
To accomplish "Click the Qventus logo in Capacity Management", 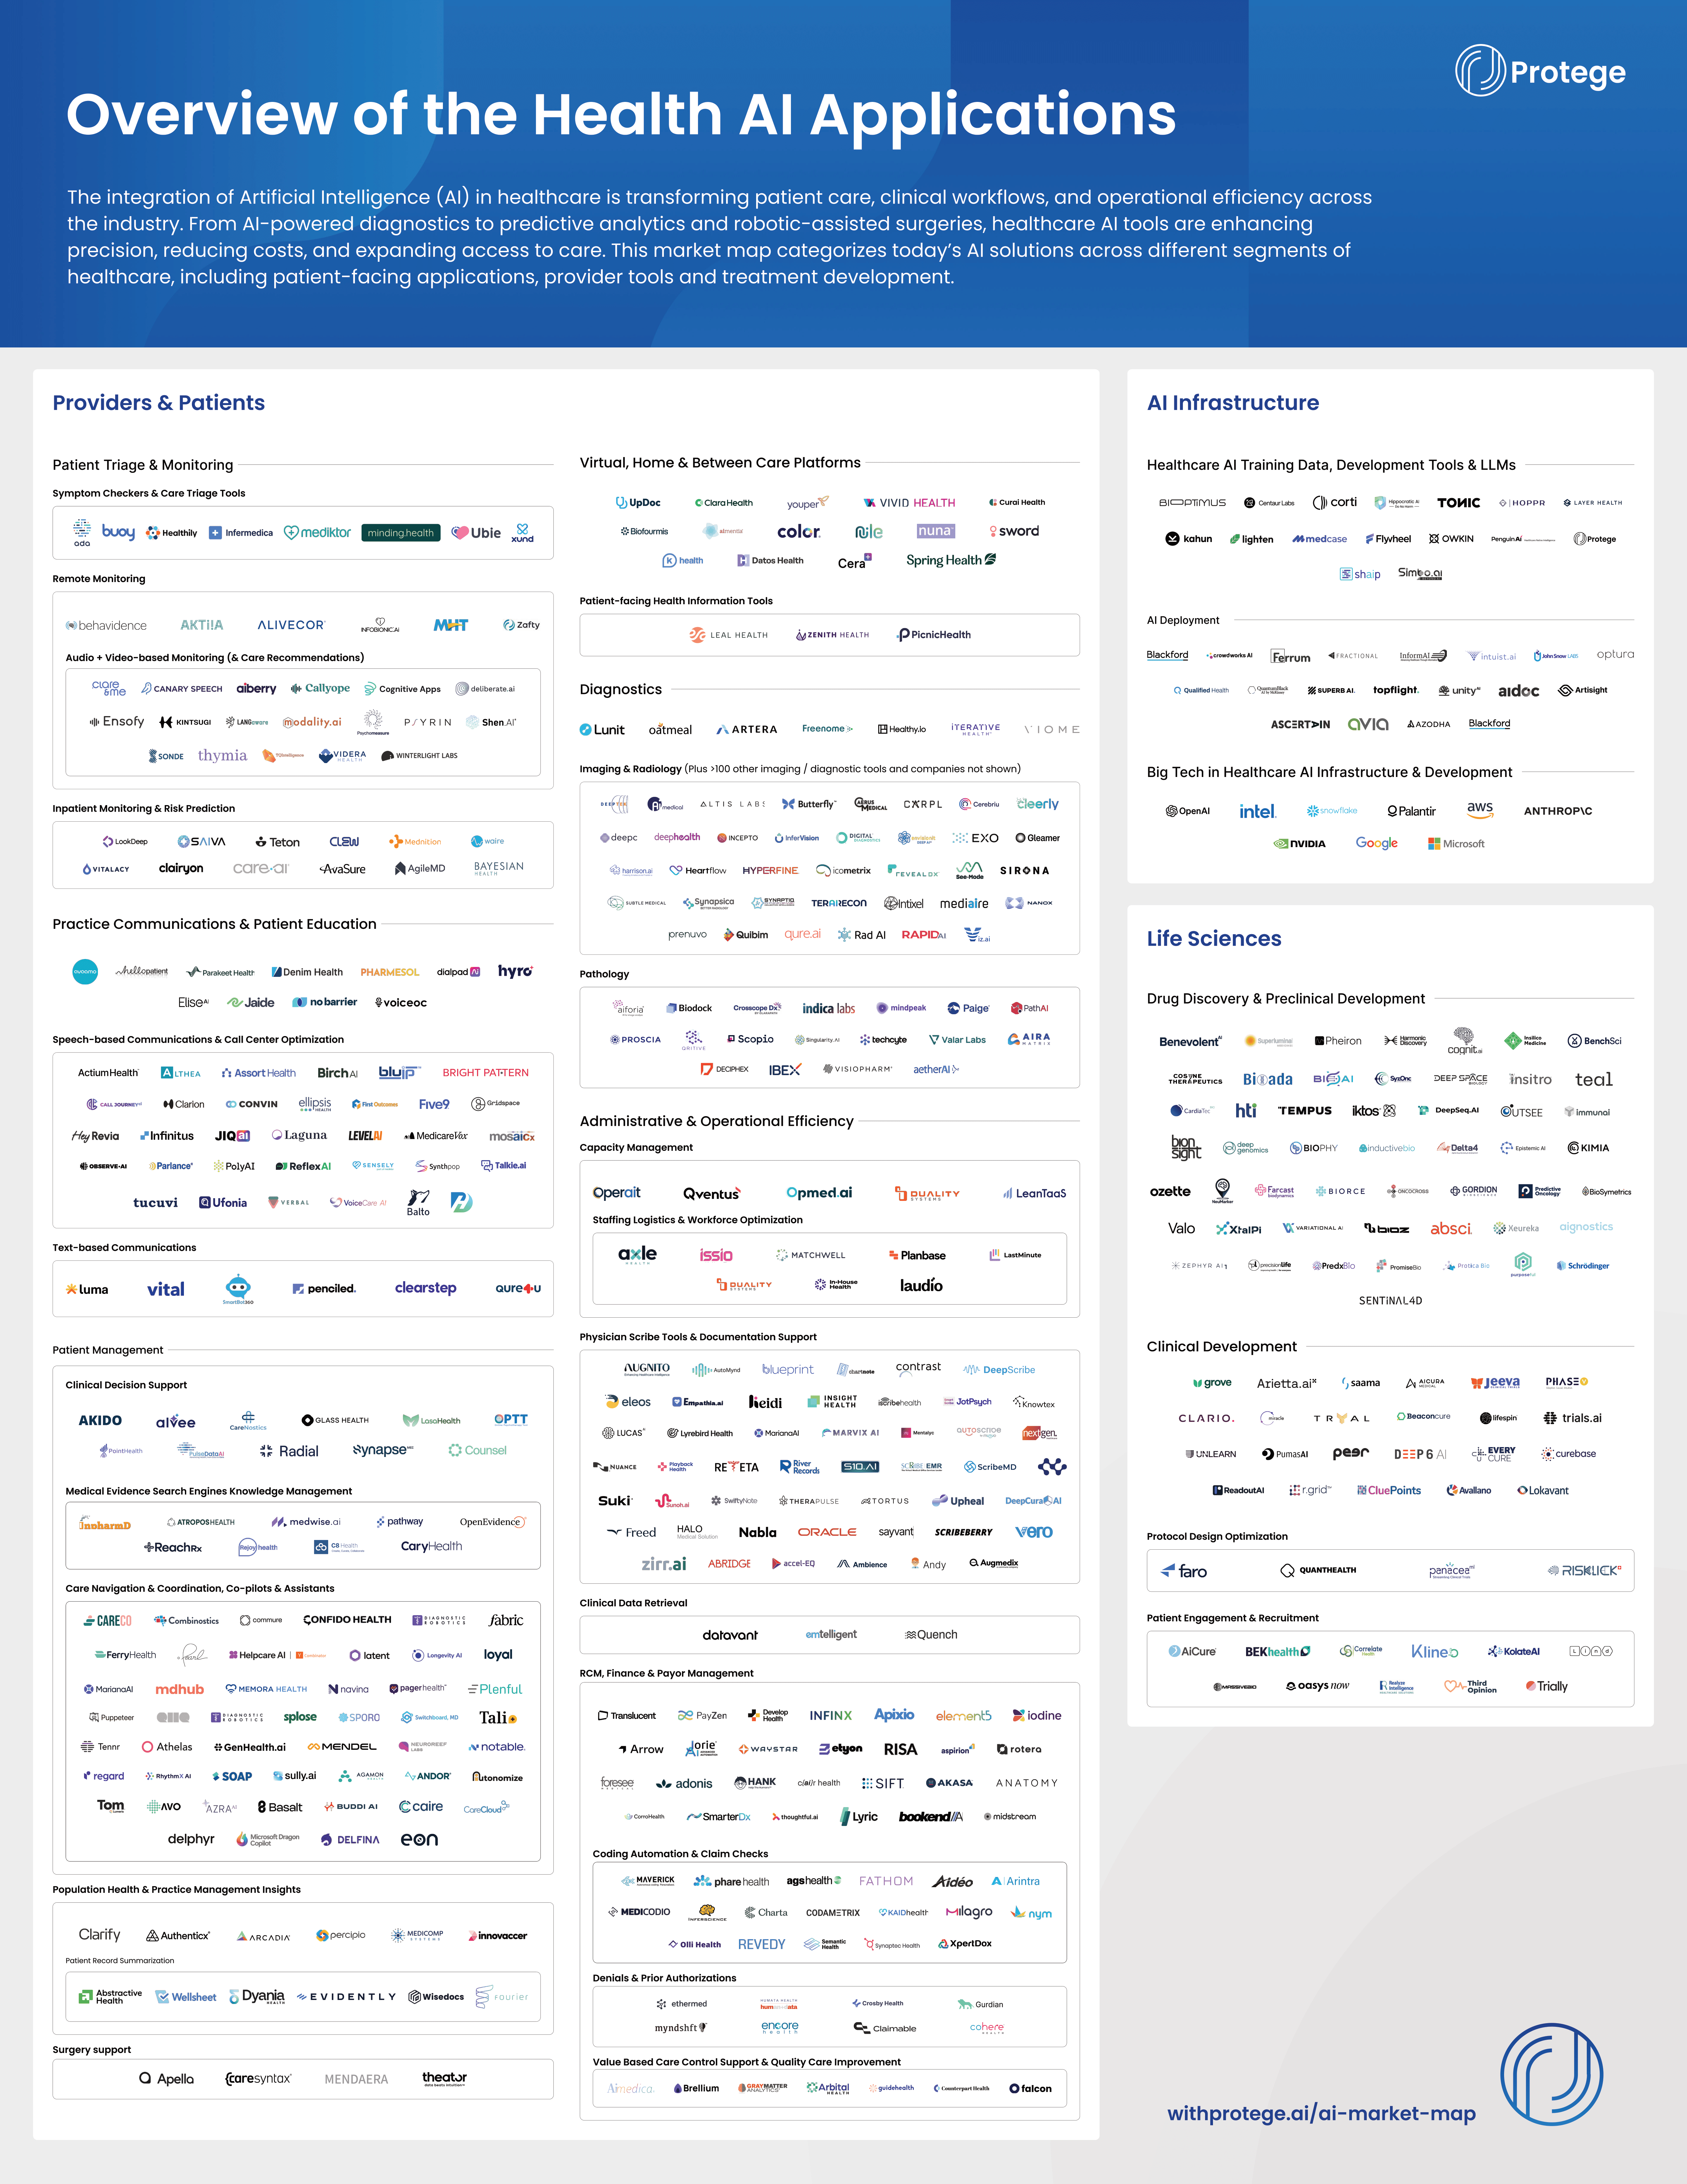I will tap(712, 1193).
